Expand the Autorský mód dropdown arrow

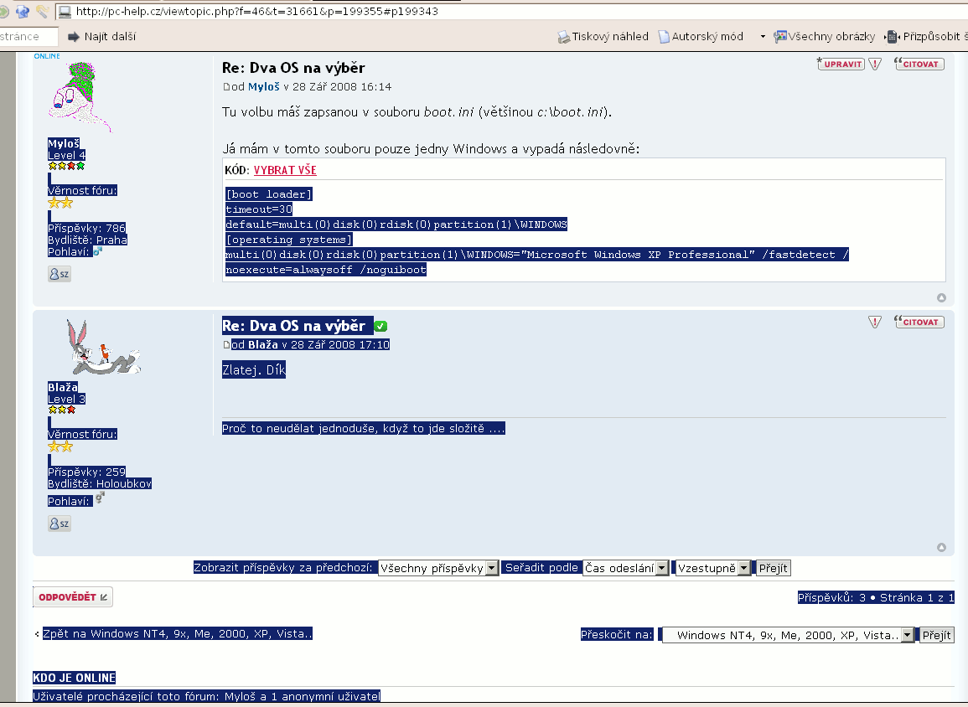[x=763, y=36]
